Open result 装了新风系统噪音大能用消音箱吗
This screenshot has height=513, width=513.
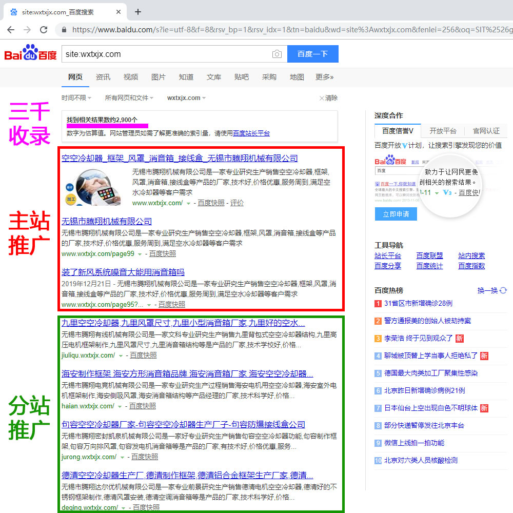click(x=123, y=272)
